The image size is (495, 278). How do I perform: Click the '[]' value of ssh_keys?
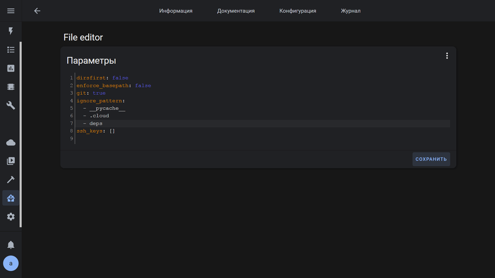pyautogui.click(x=112, y=131)
